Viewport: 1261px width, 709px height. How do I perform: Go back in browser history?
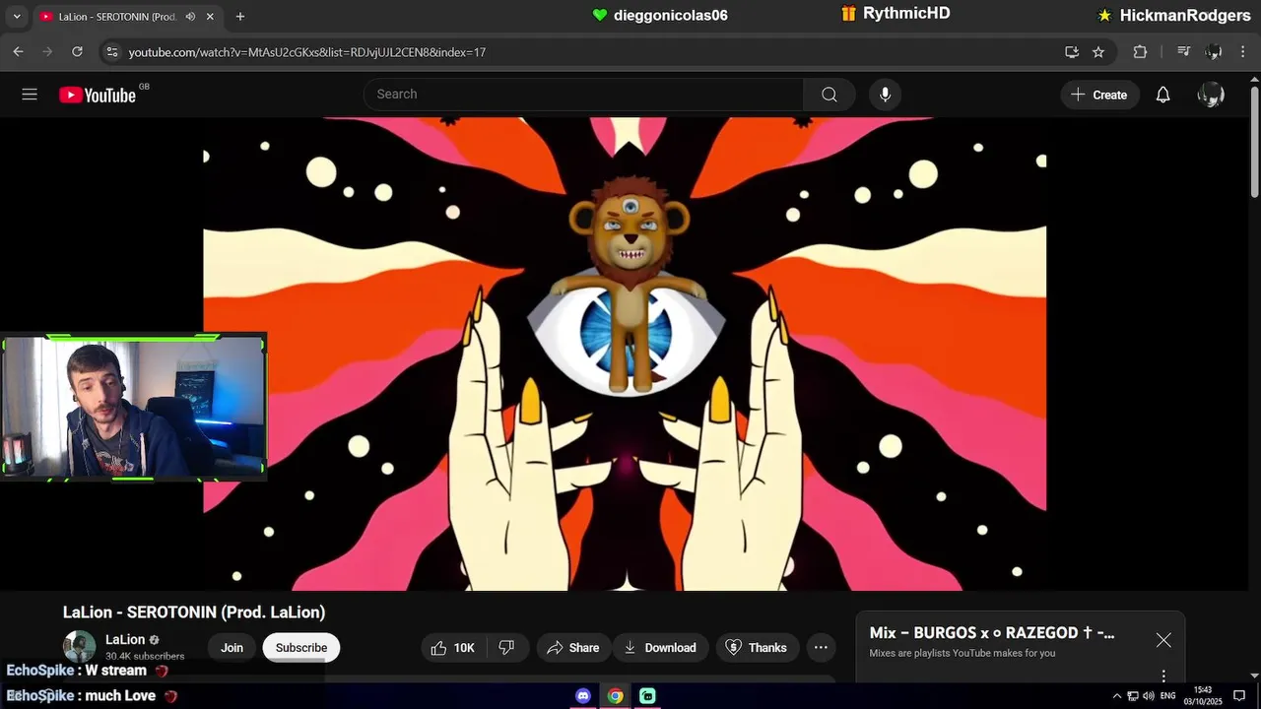click(x=18, y=51)
